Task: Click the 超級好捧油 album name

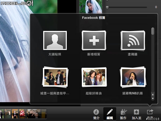Action: [x=94, y=93]
